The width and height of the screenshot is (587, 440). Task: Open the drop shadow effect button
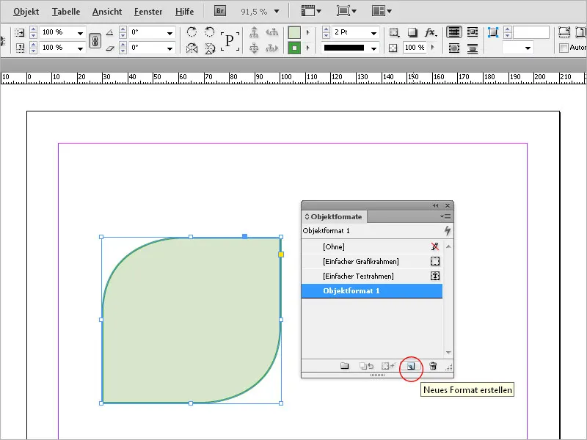412,32
